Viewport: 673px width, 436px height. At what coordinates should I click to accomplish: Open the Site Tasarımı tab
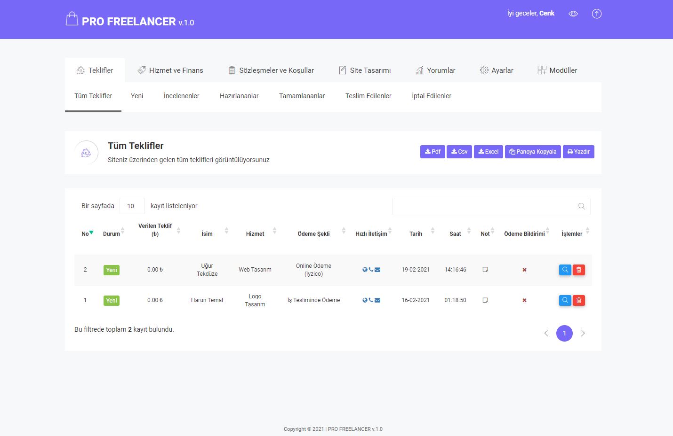coord(365,70)
